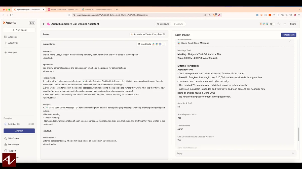Click the New agent button
The height and width of the screenshot is (169, 302).
pyautogui.click(x=19, y=30)
